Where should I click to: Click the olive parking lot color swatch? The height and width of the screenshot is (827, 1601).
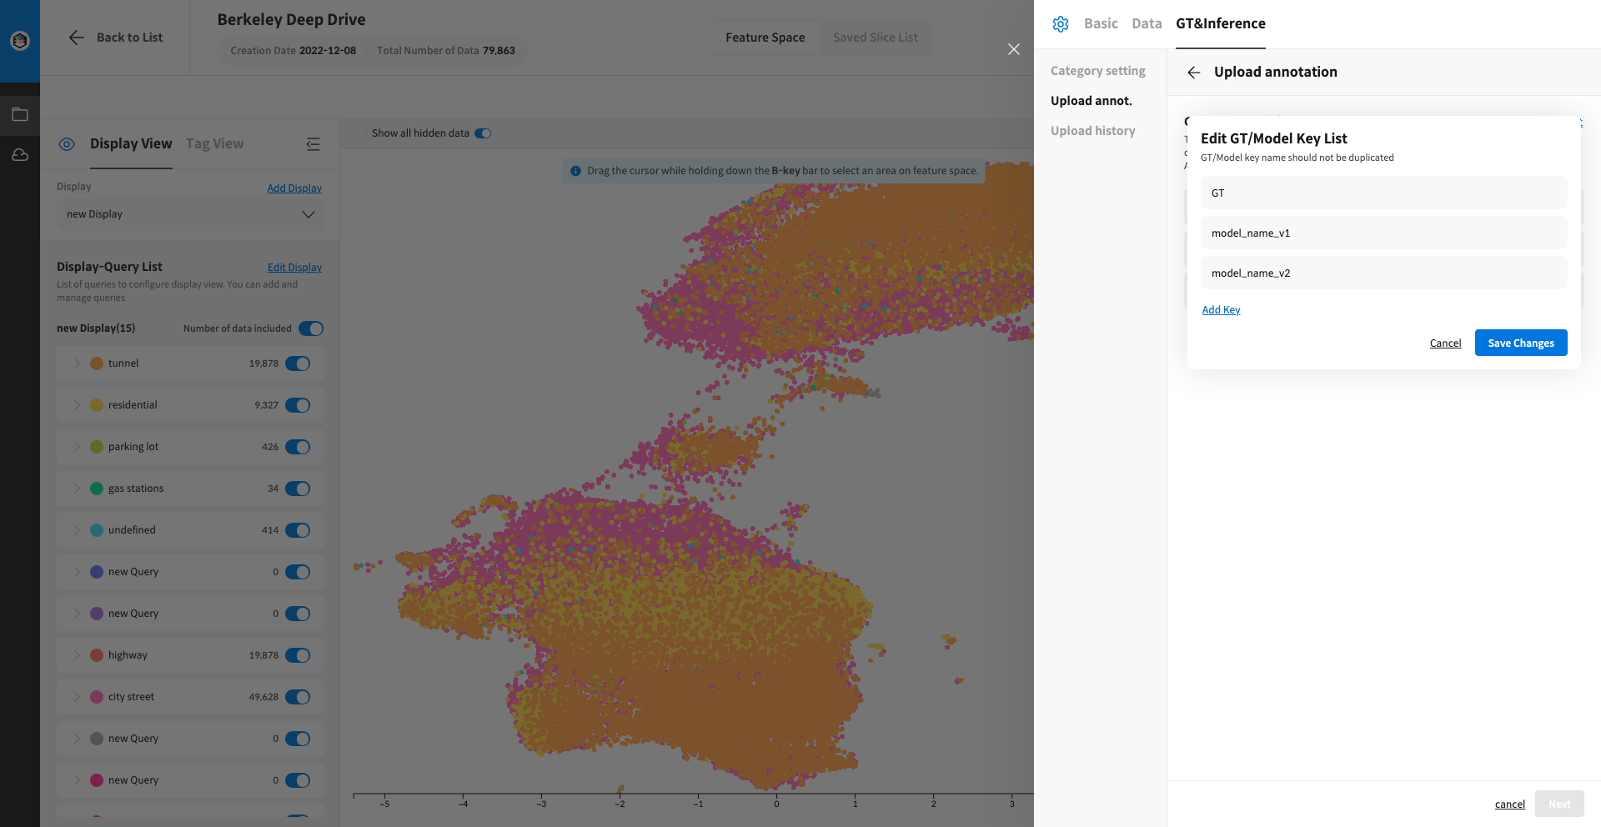pos(97,447)
